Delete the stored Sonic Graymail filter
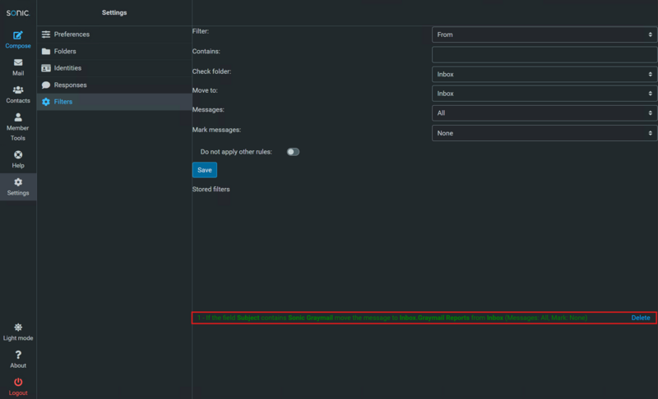 coord(640,318)
